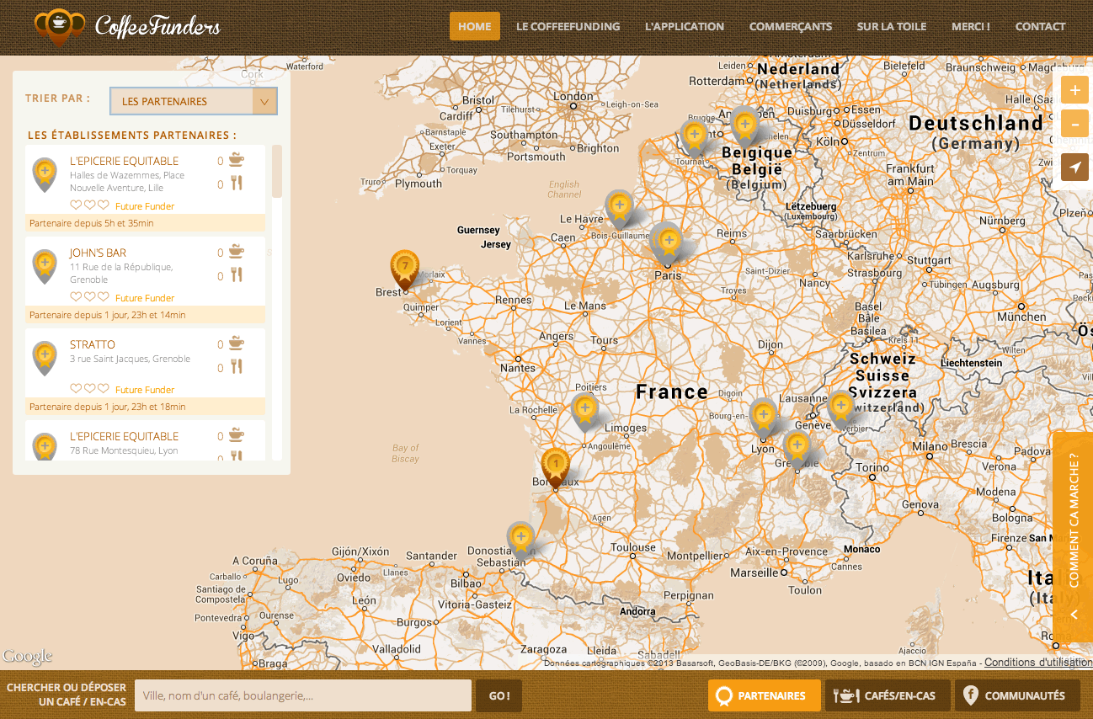Open Le Coffeefunding menu item
The image size is (1093, 719).
(x=568, y=26)
